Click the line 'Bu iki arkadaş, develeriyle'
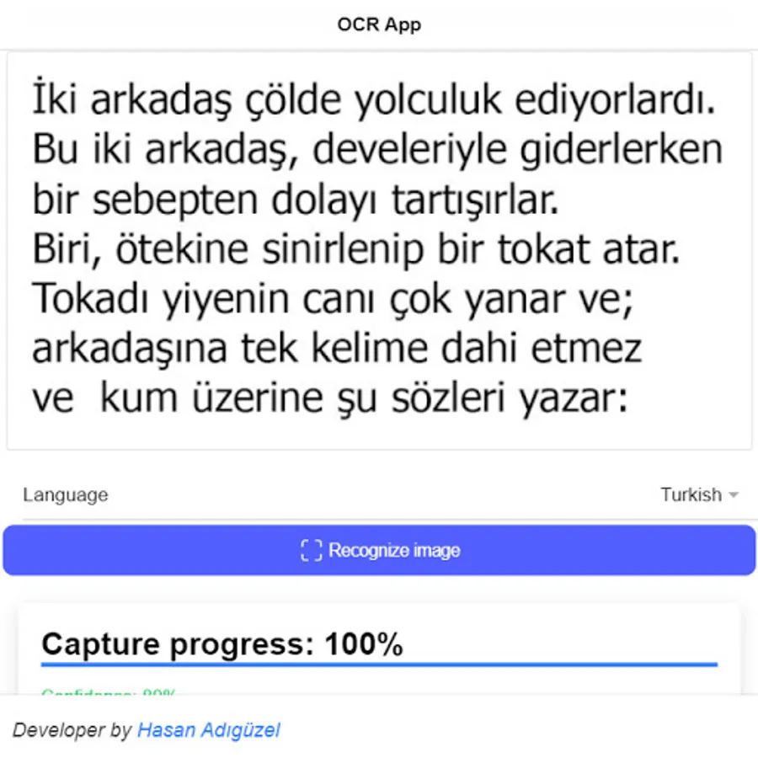Image resolution: width=758 pixels, height=758 pixels. (x=377, y=150)
